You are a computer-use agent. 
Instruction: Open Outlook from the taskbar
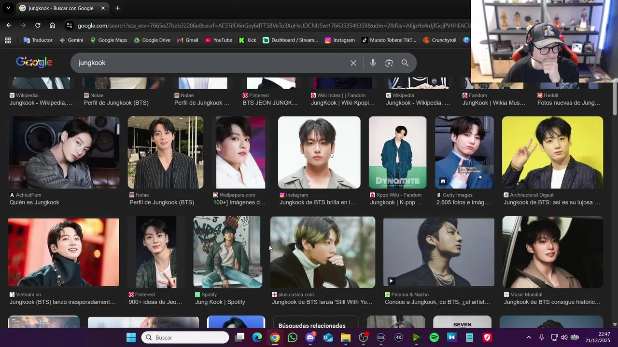[x=328, y=337]
